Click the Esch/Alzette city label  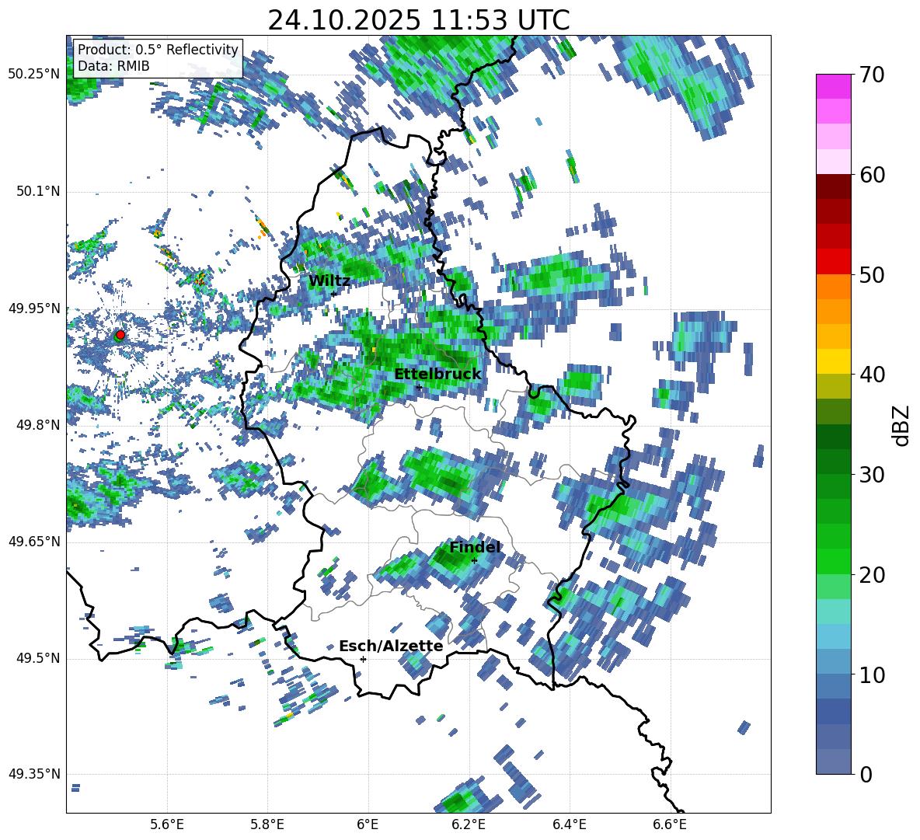pos(391,647)
